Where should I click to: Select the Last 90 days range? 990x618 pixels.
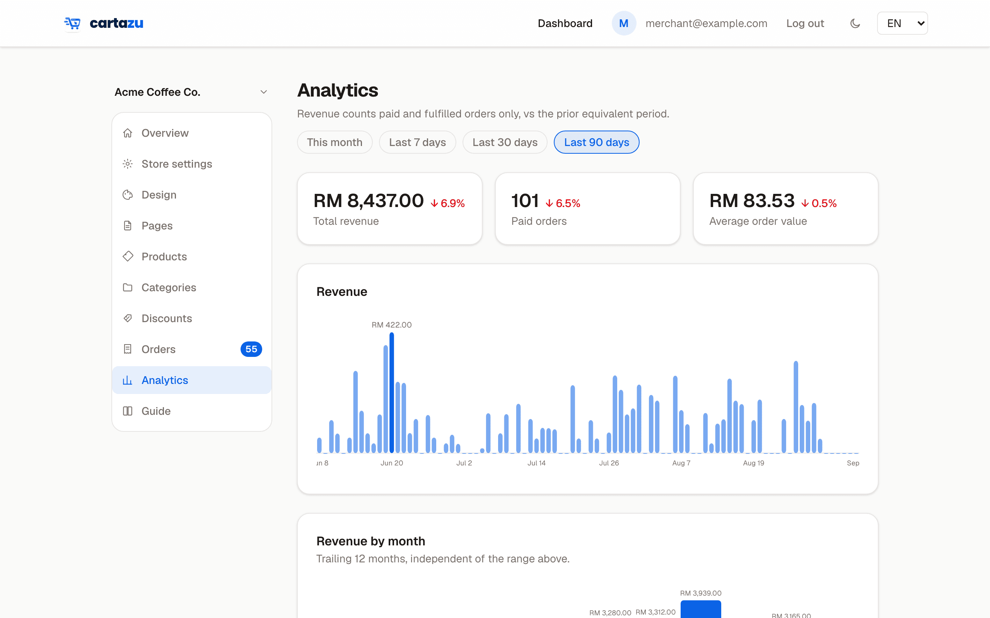[x=596, y=142]
